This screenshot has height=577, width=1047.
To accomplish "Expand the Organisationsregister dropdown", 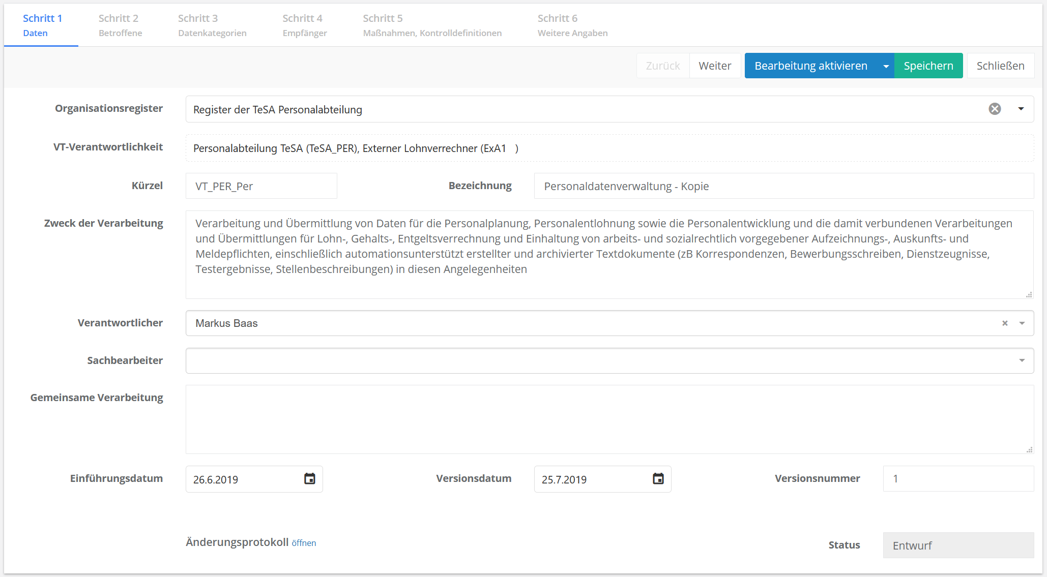I will tap(1021, 109).
